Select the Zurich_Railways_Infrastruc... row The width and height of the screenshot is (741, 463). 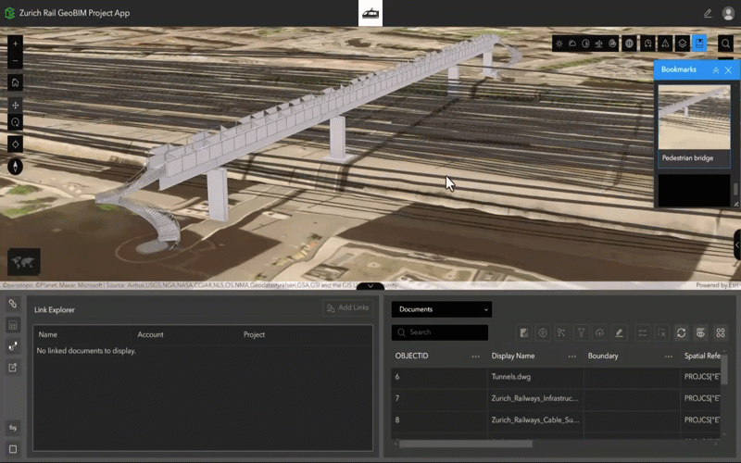coord(557,399)
